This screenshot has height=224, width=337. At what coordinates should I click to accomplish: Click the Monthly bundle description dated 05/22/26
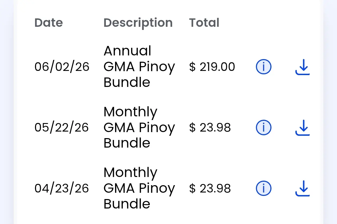click(x=139, y=127)
